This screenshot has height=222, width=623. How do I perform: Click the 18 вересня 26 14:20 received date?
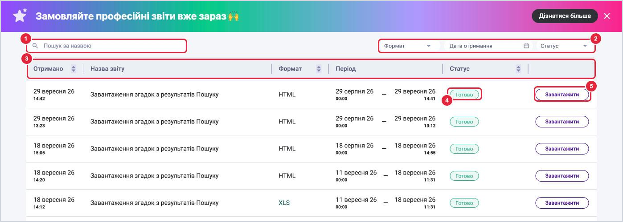[x=54, y=176]
